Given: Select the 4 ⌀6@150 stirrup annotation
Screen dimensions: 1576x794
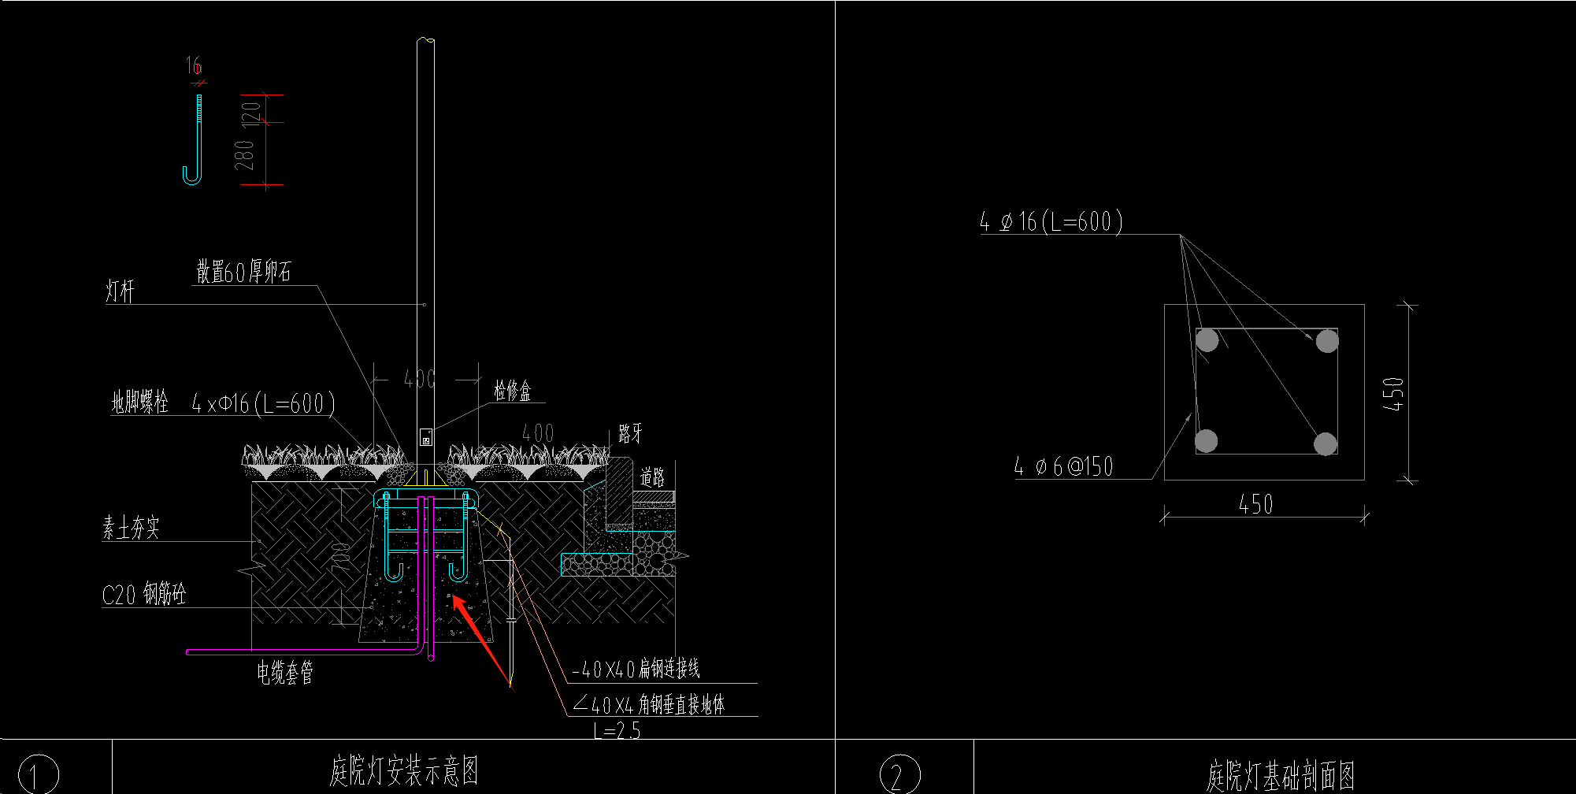Looking at the screenshot, I should [x=1063, y=466].
